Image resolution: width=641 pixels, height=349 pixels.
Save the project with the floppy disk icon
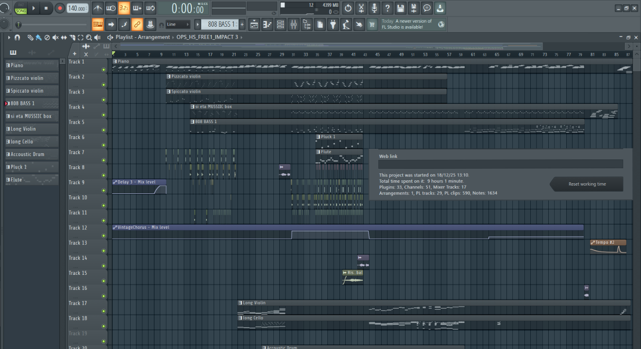(x=401, y=8)
